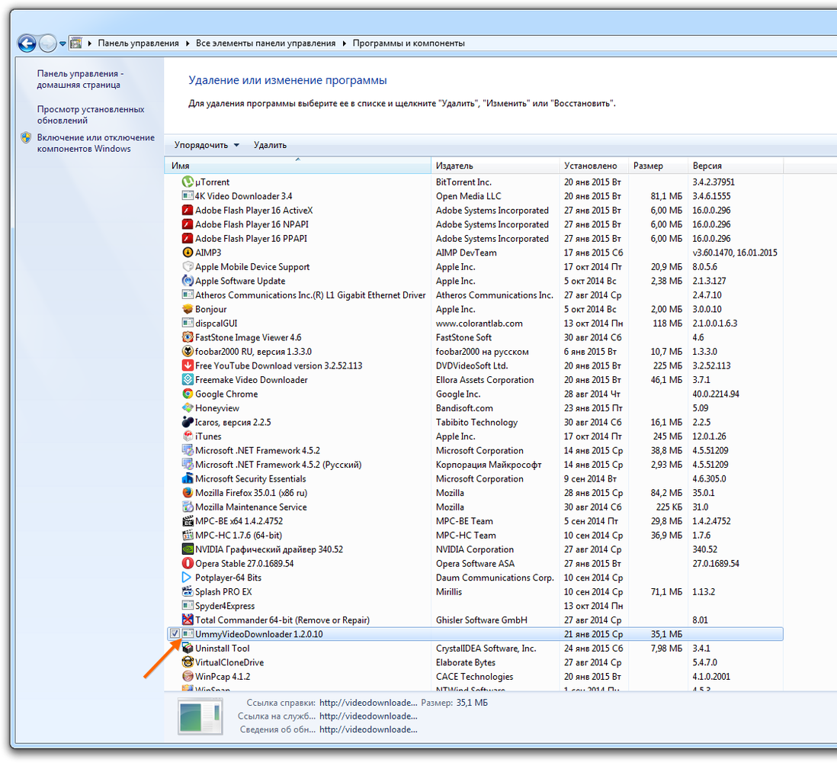Image resolution: width=837 pixels, height=763 pixels.
Task: Click the FastStone Image Viewer 4.6 icon
Action: [x=188, y=338]
